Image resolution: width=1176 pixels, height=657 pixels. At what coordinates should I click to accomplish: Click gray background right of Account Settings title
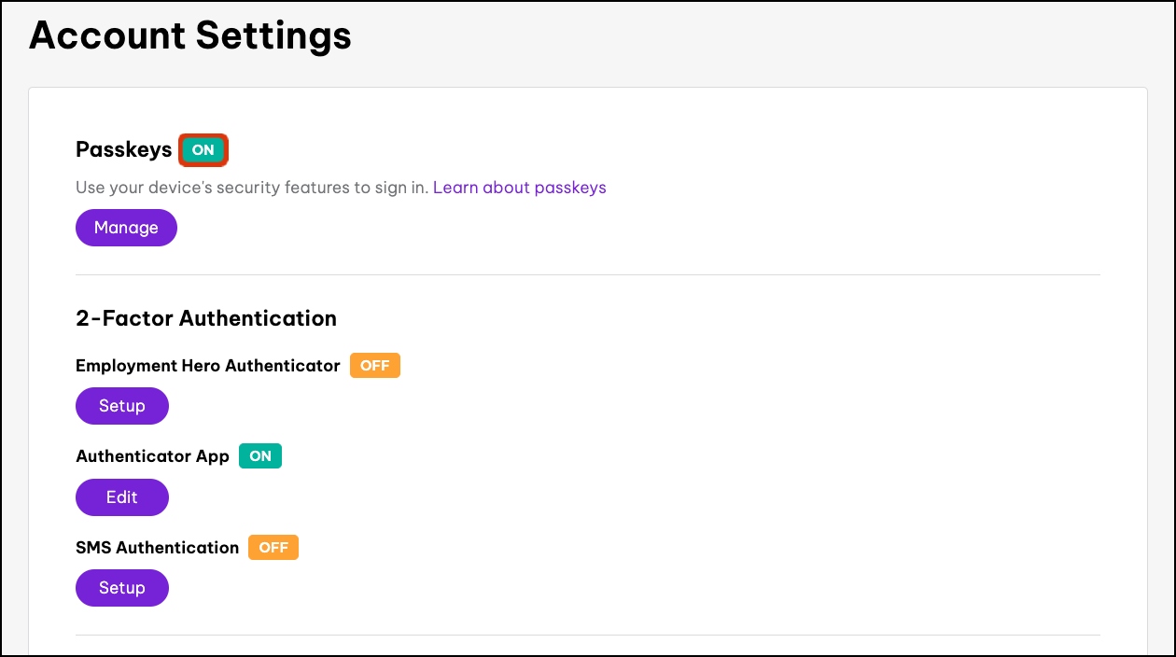747,37
